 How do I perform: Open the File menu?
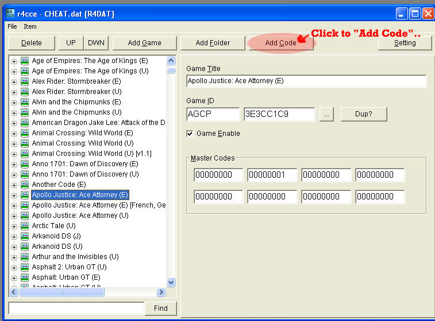tap(12, 26)
